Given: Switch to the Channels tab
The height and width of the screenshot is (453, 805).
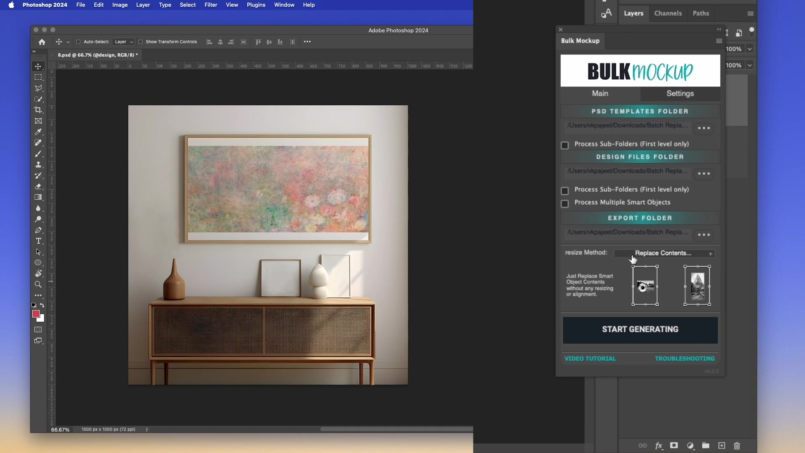Looking at the screenshot, I should pos(667,13).
